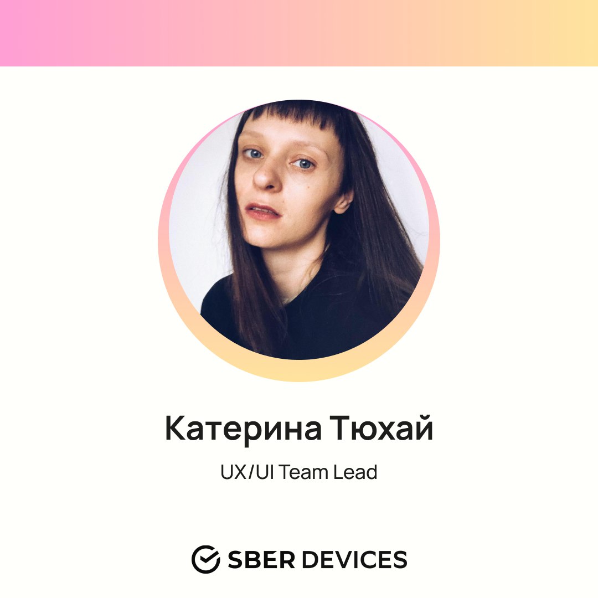Click the word SBER in the logo
598x598 pixels.
click(x=261, y=559)
